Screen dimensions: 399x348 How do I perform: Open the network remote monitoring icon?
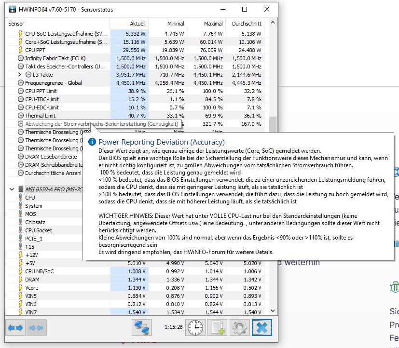coord(142,328)
